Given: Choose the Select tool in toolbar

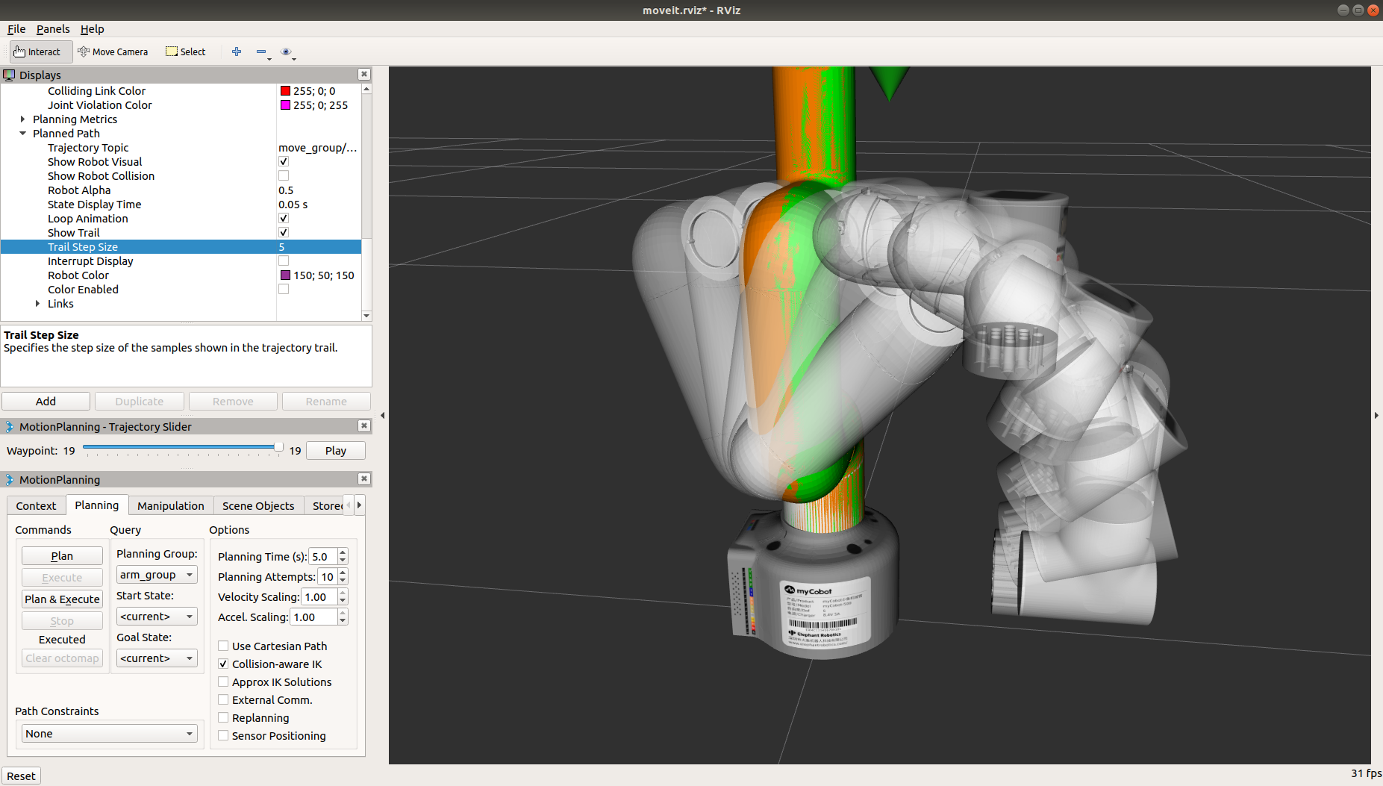Looking at the screenshot, I should point(186,52).
